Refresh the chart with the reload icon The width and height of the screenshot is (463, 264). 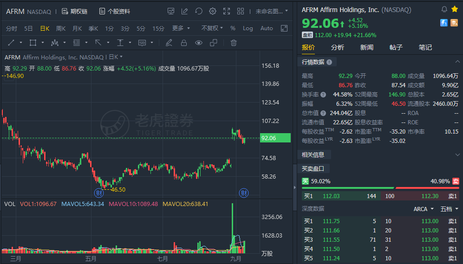coord(198,11)
